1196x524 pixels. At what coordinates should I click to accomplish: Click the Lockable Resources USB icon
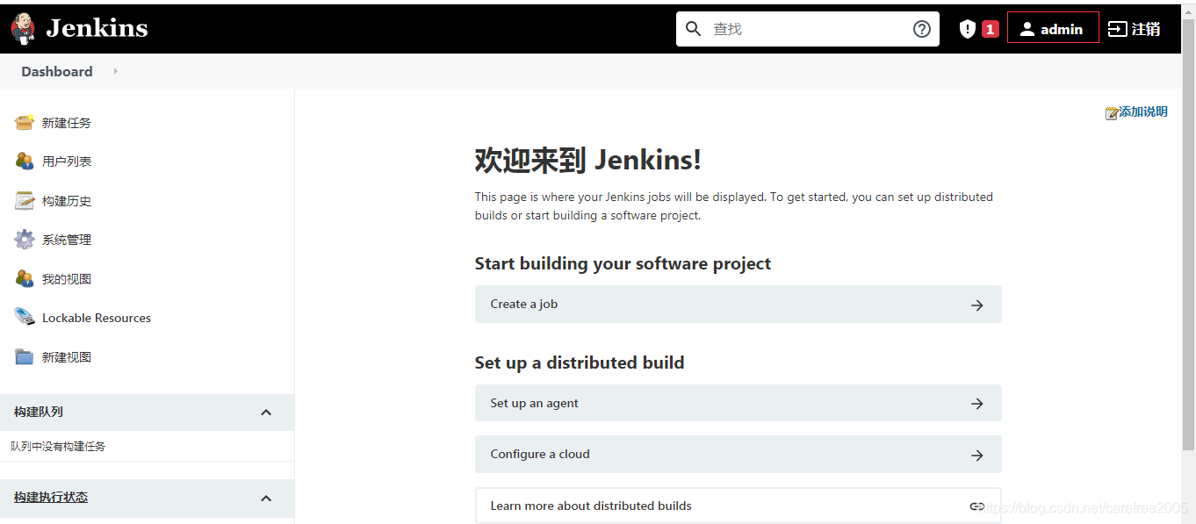[25, 317]
